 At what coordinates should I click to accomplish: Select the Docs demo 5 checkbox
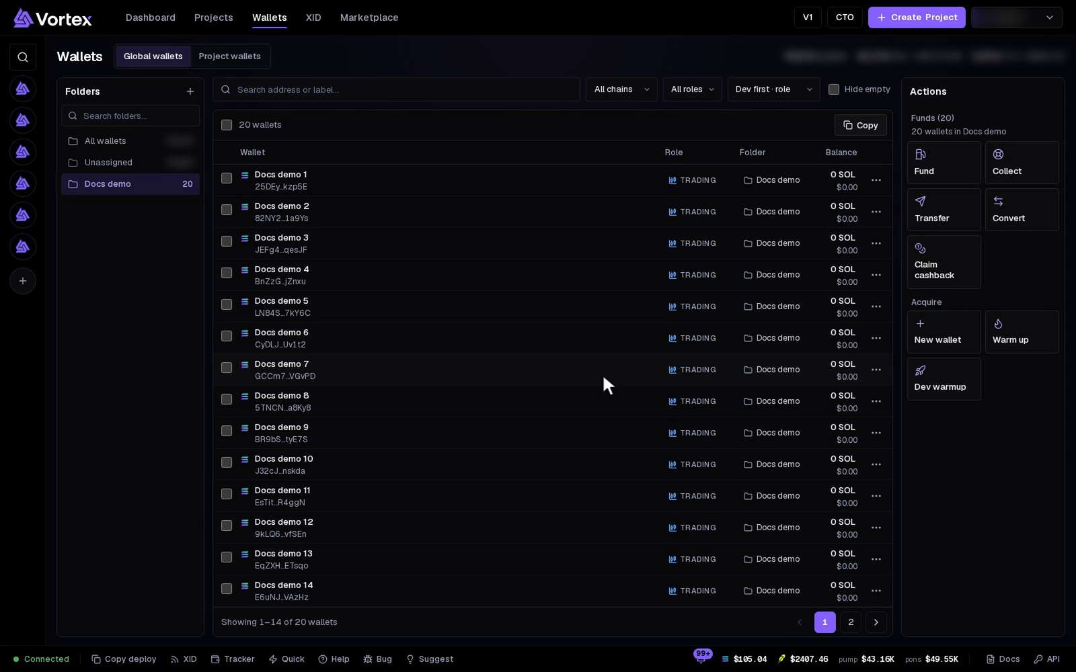(227, 304)
